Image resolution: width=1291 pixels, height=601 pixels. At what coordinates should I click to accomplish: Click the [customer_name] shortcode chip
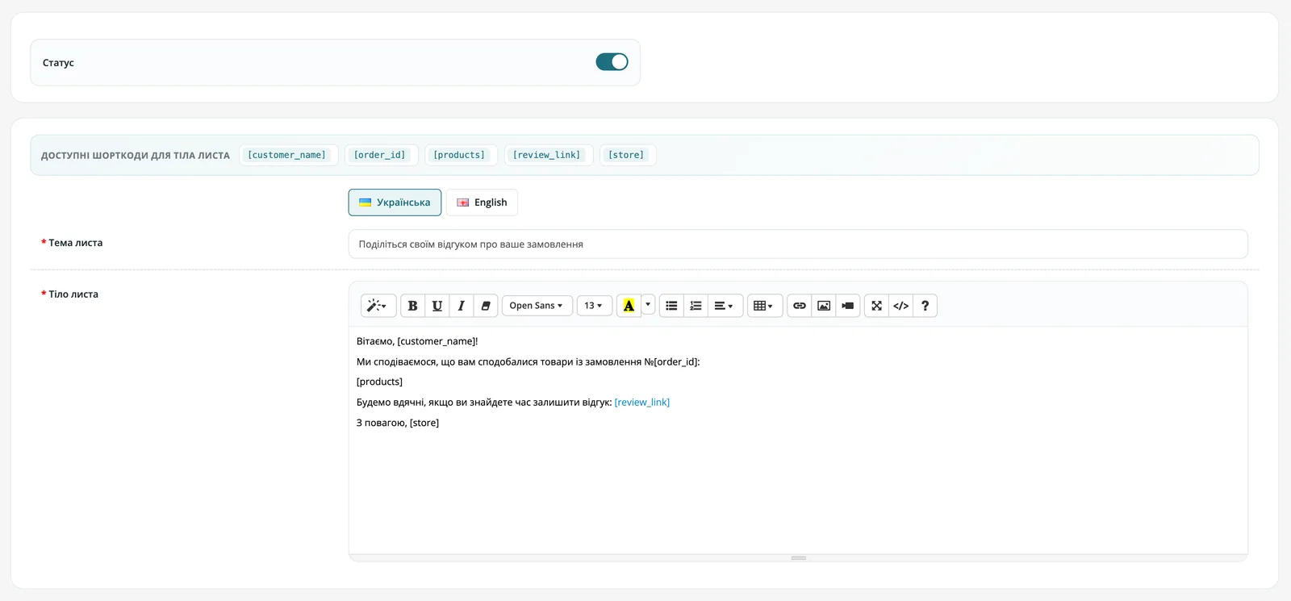pyautogui.click(x=287, y=155)
